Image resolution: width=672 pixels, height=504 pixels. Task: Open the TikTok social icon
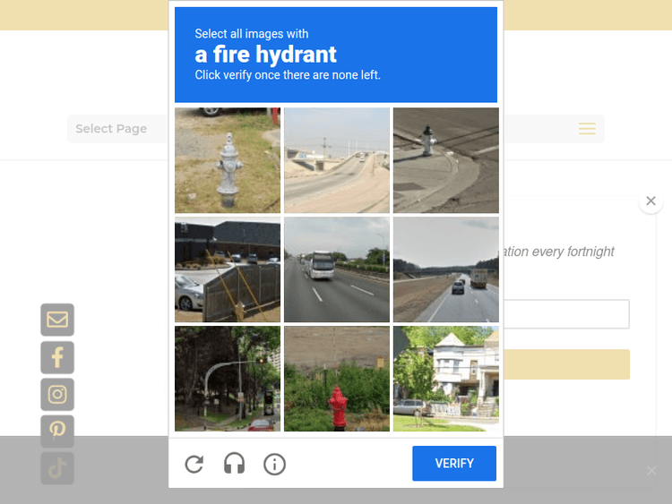coord(57,467)
